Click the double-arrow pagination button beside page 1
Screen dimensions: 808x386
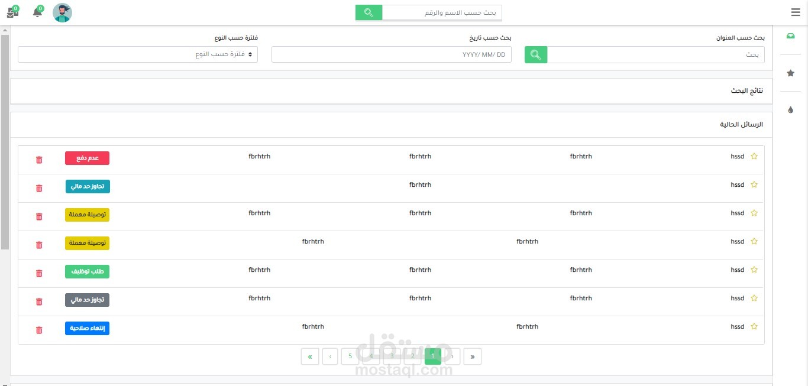click(x=473, y=356)
